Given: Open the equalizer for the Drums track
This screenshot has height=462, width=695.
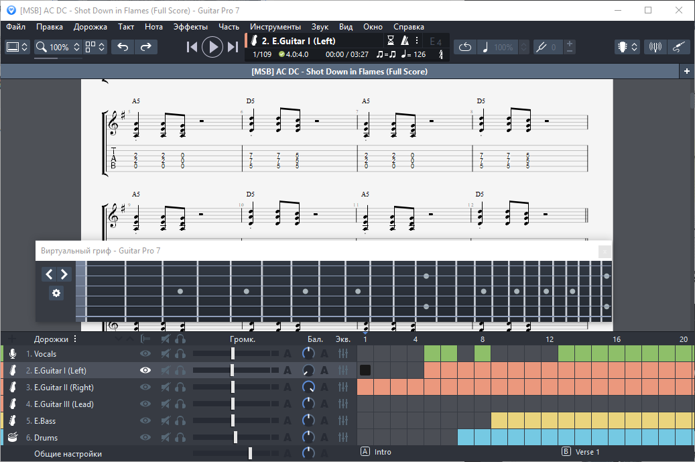Looking at the screenshot, I should coord(344,438).
